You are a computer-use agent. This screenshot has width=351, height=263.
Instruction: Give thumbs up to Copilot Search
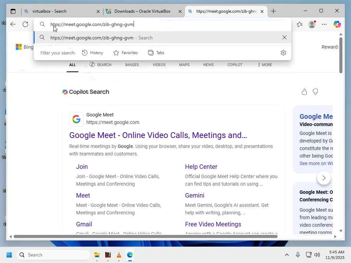coord(304,92)
